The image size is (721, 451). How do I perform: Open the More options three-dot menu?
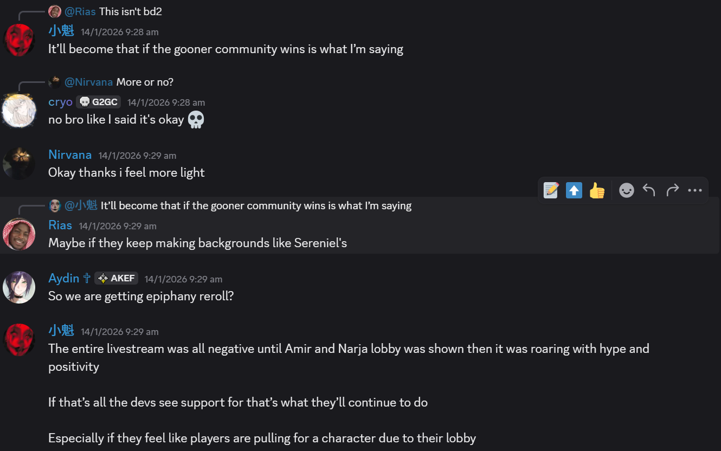pos(695,190)
